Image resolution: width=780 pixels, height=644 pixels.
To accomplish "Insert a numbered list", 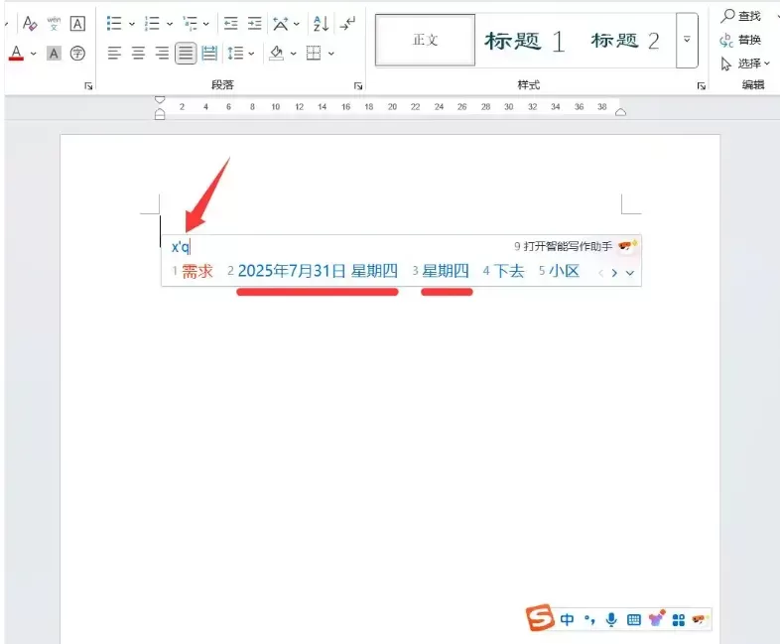I will (152, 23).
